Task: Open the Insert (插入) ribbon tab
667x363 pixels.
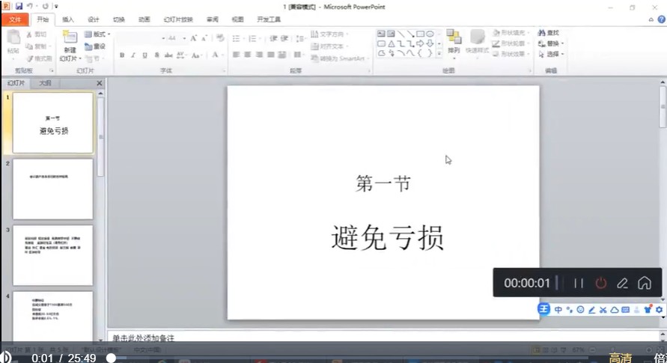Action: pyautogui.click(x=68, y=19)
